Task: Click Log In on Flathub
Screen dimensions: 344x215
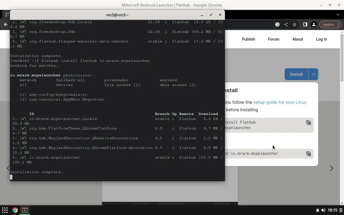Action: pos(321,39)
